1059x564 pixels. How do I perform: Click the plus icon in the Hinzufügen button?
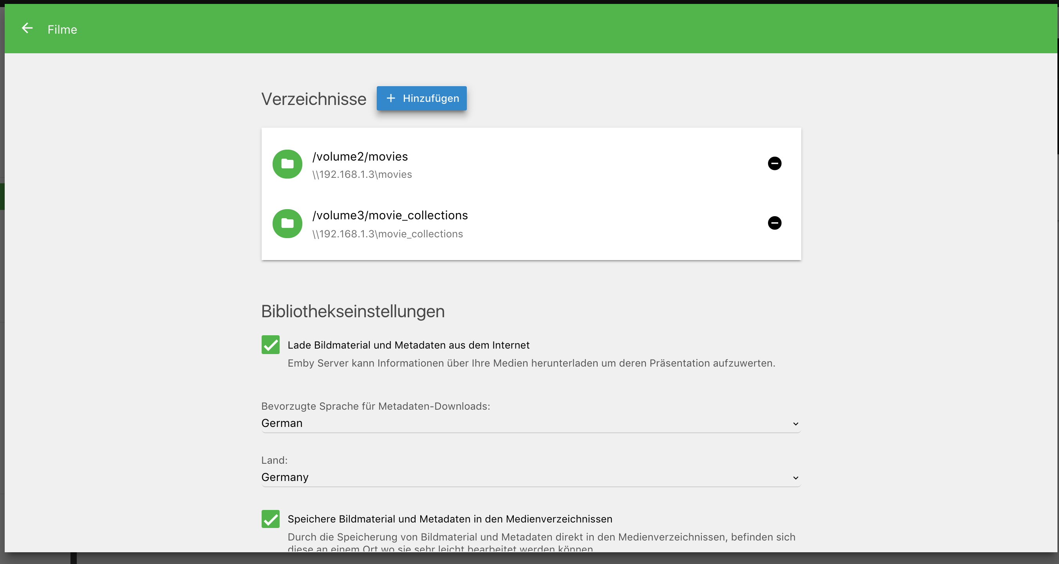390,98
